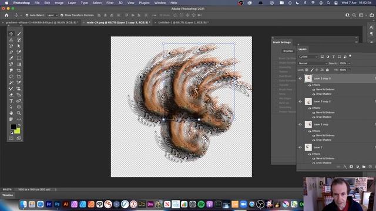Open Spotify from the Dock
Screen dimensions: 376x211
click(x=201, y=204)
